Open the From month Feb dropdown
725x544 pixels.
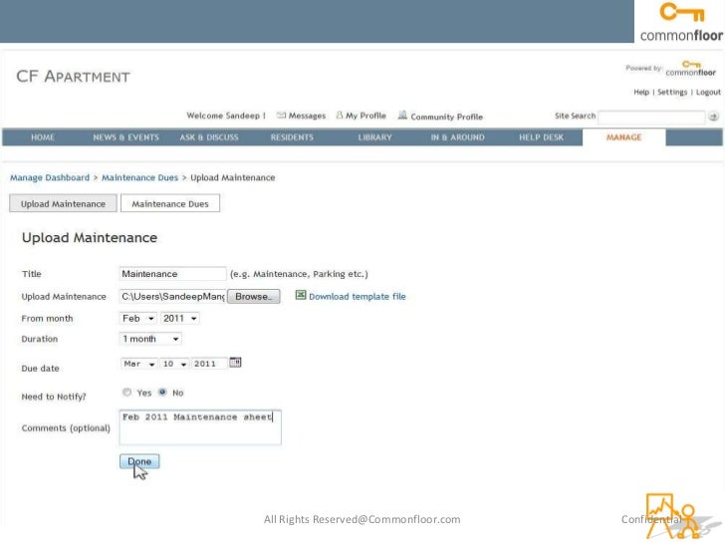(137, 318)
